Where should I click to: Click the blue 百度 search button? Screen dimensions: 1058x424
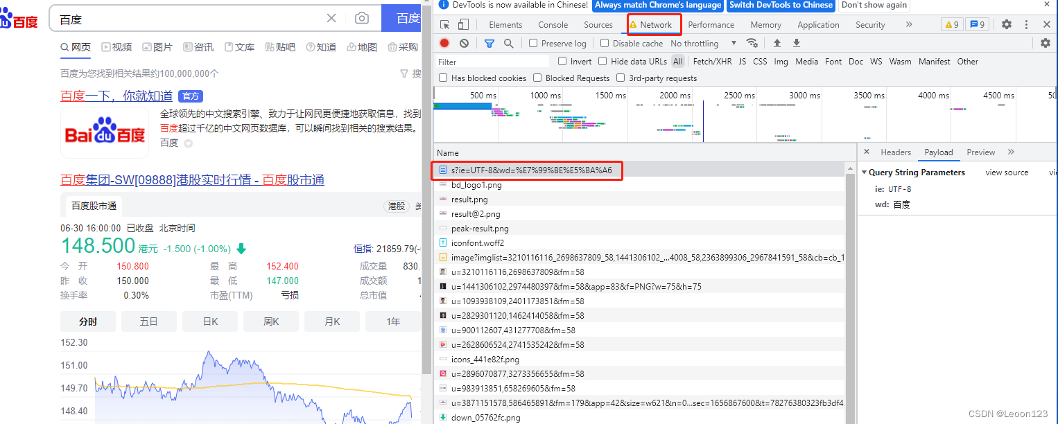pos(401,18)
